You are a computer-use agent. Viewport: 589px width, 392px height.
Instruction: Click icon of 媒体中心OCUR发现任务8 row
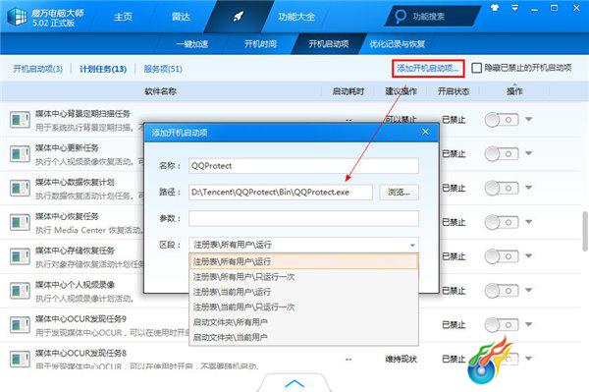pyautogui.click(x=20, y=359)
